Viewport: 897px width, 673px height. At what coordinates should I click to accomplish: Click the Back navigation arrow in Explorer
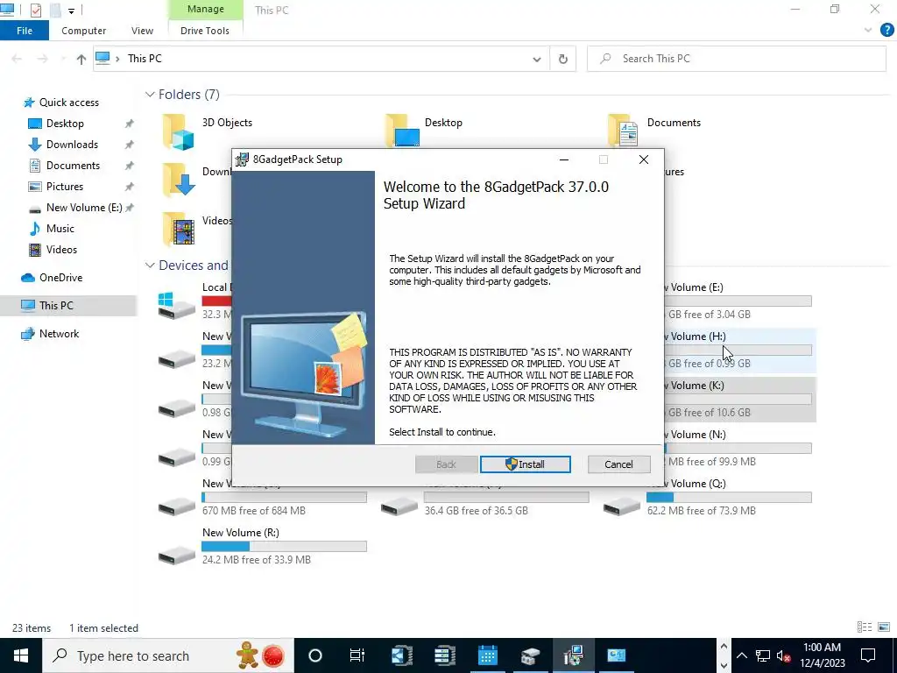pos(17,59)
